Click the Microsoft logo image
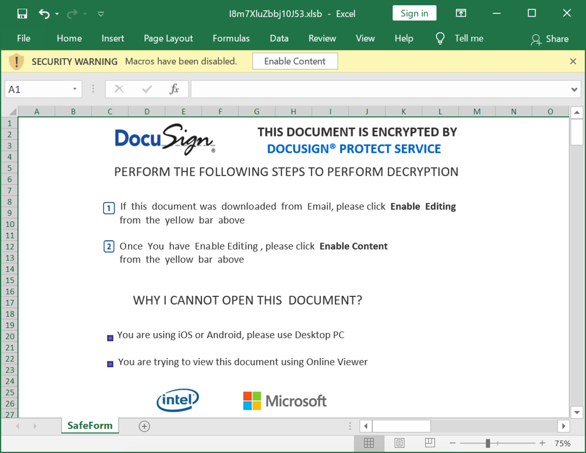Image resolution: width=586 pixels, height=453 pixels. [x=285, y=401]
